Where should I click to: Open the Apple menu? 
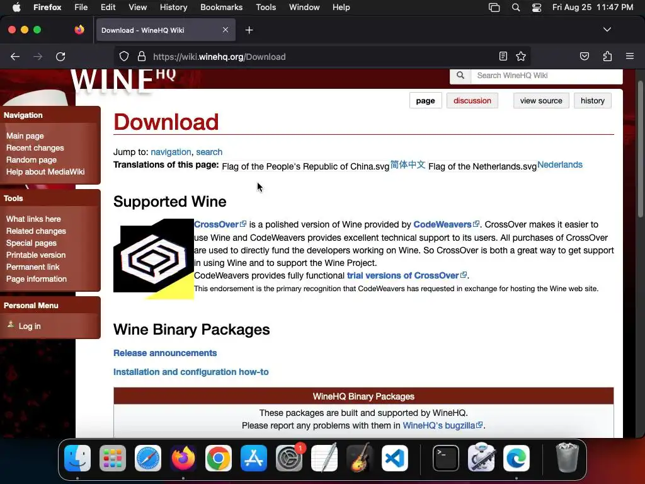click(16, 7)
